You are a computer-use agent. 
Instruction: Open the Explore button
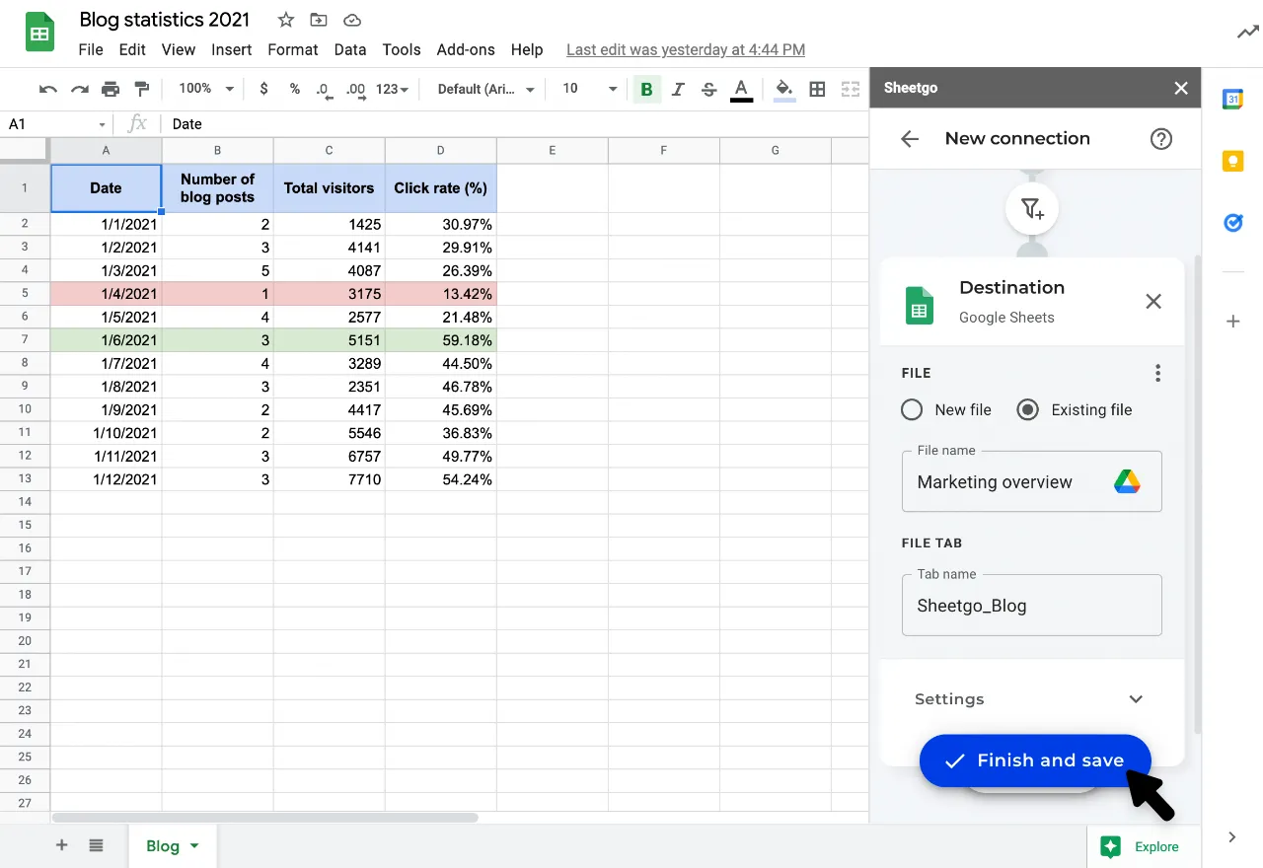(1144, 846)
